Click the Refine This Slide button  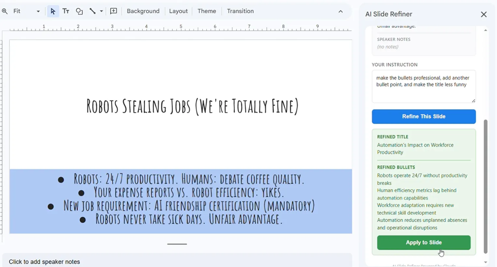click(424, 116)
